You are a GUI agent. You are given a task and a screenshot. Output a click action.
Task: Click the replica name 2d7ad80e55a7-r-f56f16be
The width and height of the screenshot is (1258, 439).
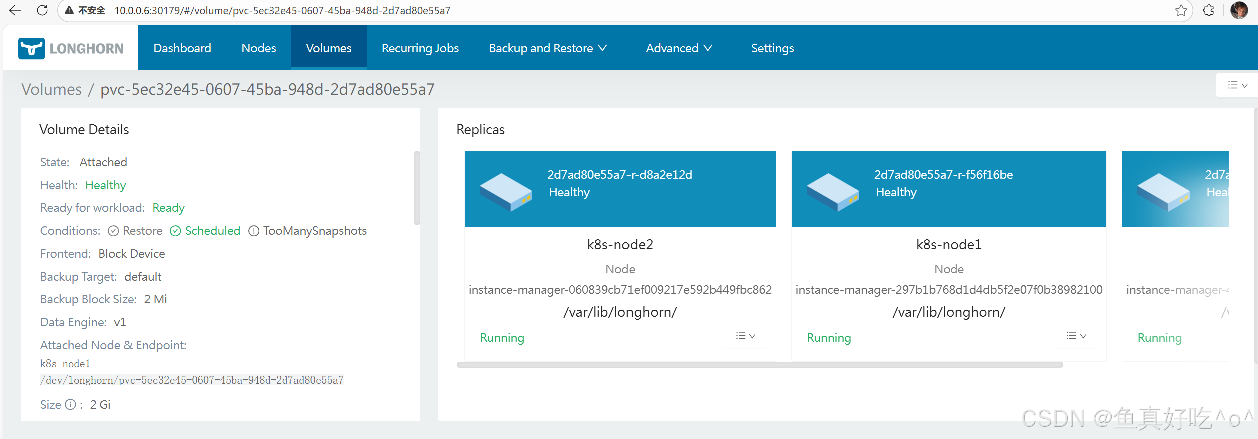click(943, 174)
